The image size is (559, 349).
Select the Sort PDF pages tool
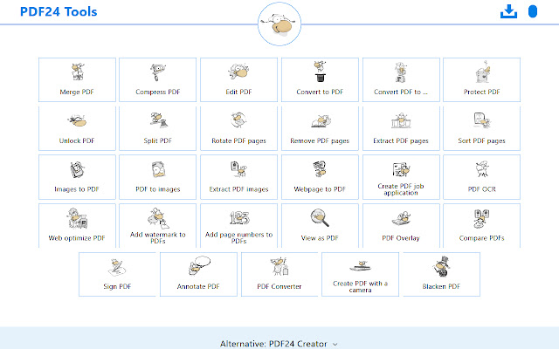click(481, 128)
